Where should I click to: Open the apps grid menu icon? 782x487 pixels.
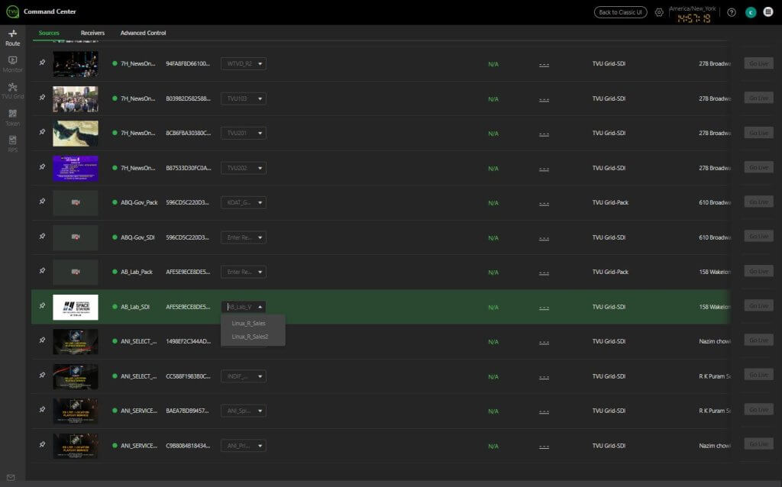[x=768, y=12]
